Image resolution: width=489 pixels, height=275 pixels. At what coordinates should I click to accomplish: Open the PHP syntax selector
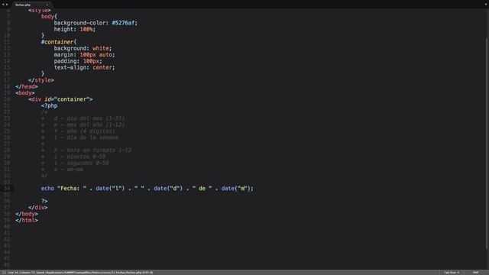tap(475, 273)
